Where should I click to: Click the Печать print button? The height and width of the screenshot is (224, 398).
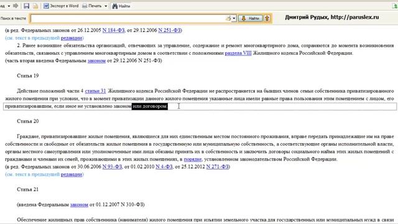(x=92, y=6)
